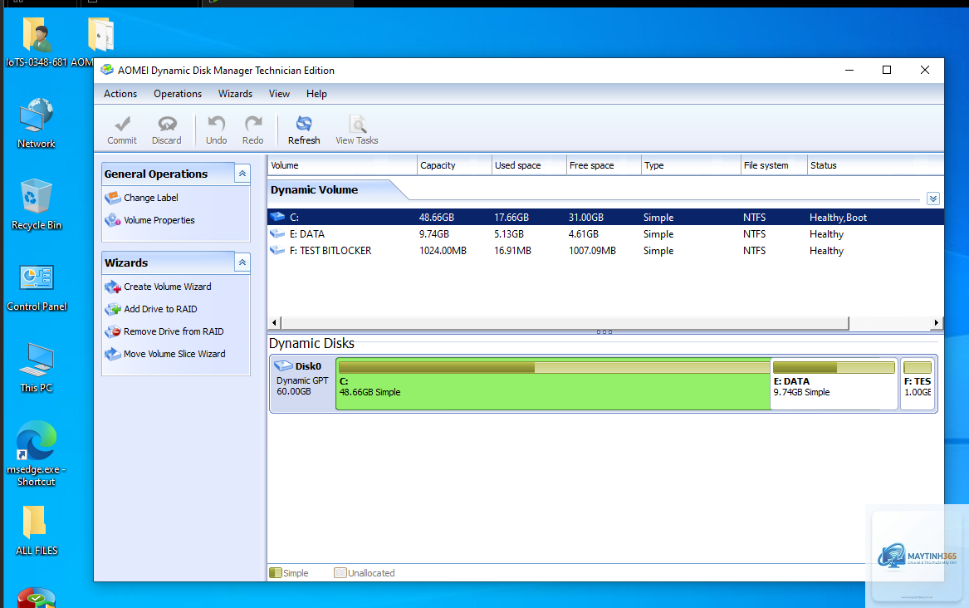969x608 pixels.
Task: Sort by the Status column header
Action: [875, 165]
